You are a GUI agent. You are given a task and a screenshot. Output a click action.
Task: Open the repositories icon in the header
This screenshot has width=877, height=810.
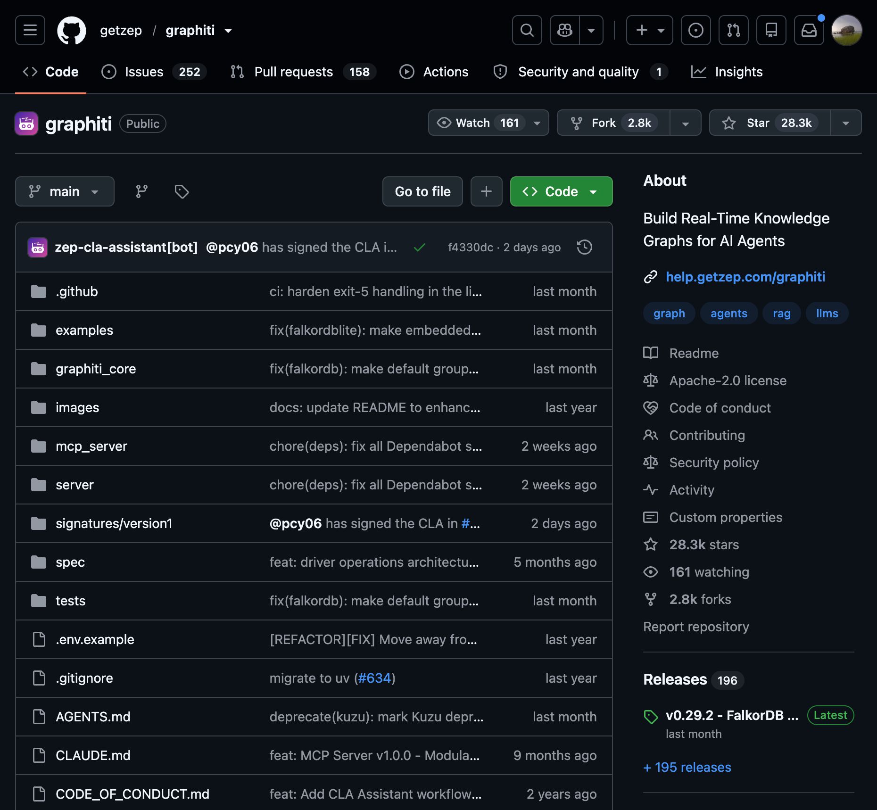(x=771, y=30)
